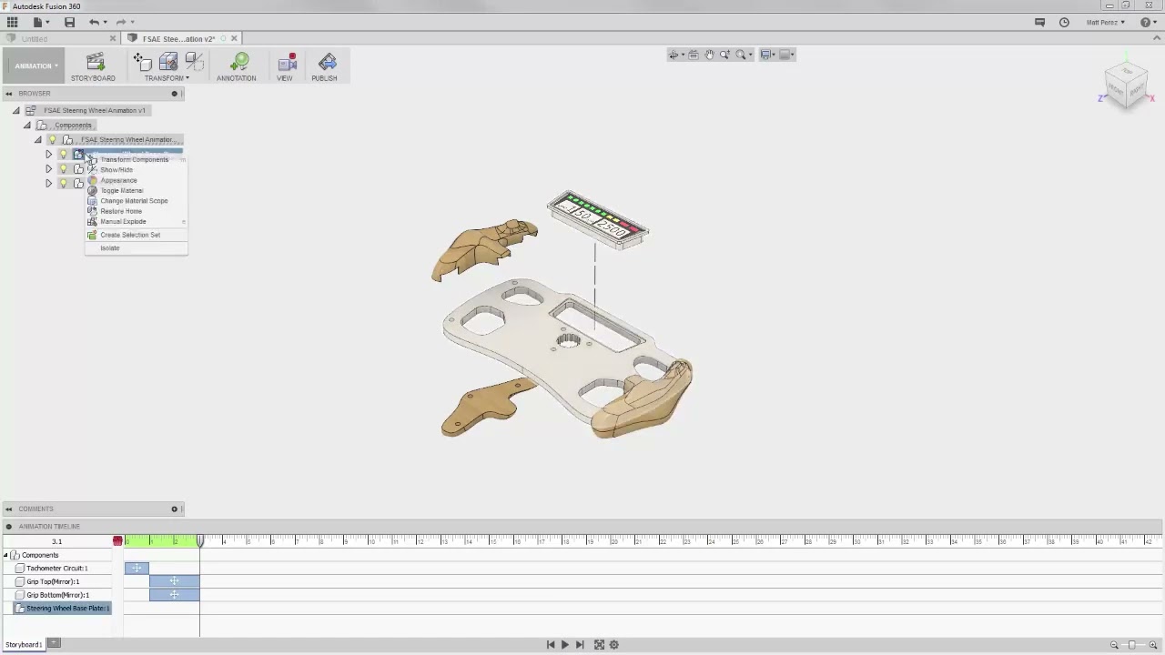
Task: Select the Pan hand tool
Action: point(709,55)
